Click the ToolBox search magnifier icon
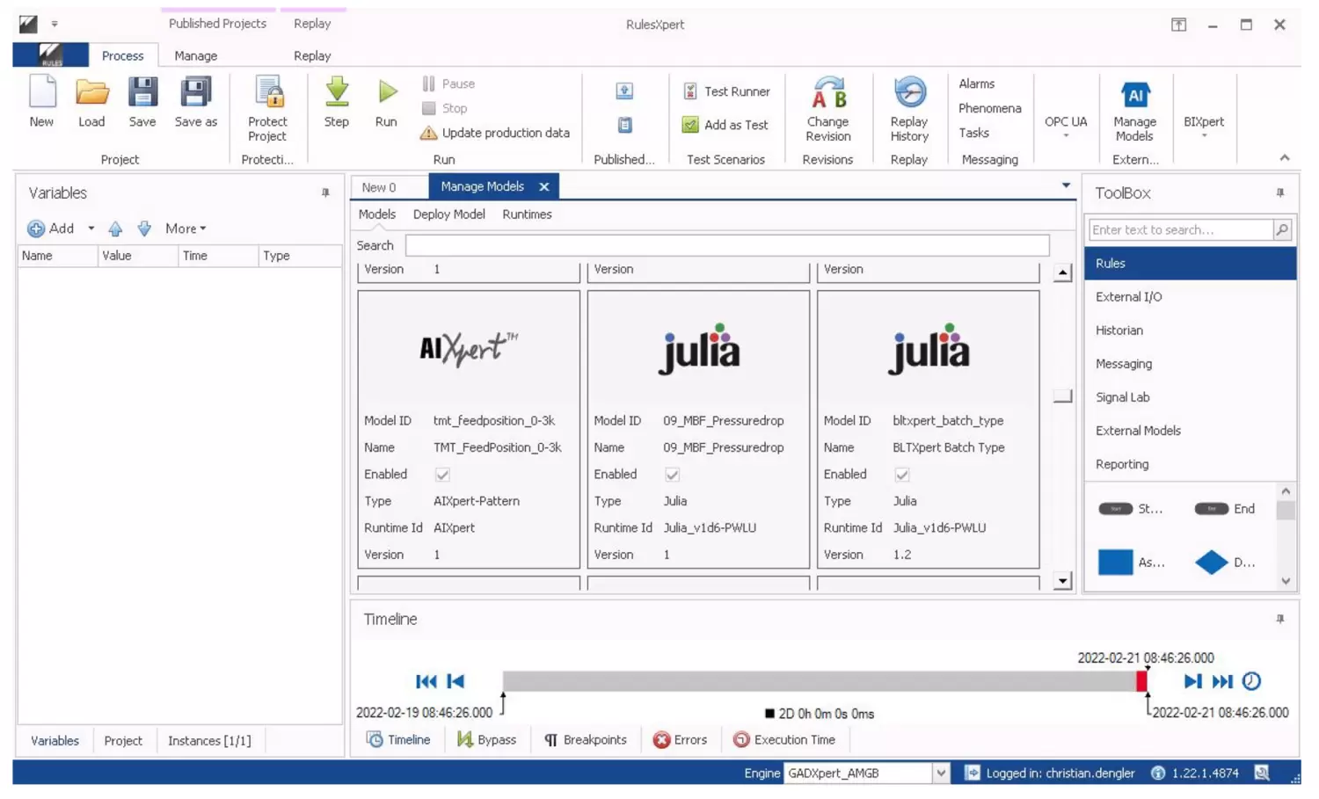This screenshot has width=1319, height=799. coord(1282,229)
